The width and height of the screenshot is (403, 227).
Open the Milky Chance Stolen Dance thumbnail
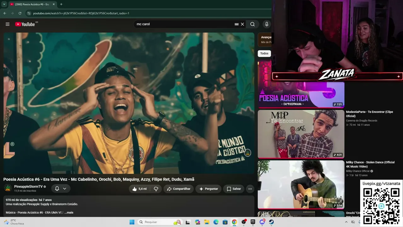(x=301, y=184)
